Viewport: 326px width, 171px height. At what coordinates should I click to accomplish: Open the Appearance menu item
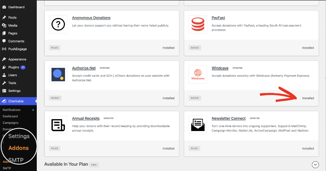tap(17, 59)
